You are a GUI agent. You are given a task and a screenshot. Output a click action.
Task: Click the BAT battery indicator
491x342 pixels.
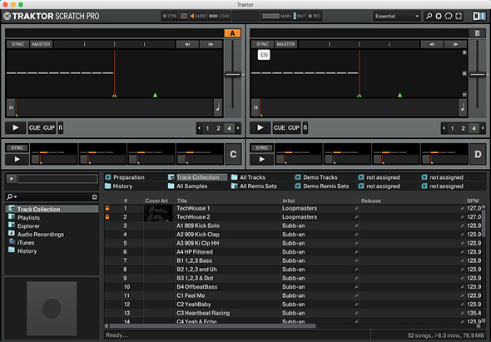299,16
